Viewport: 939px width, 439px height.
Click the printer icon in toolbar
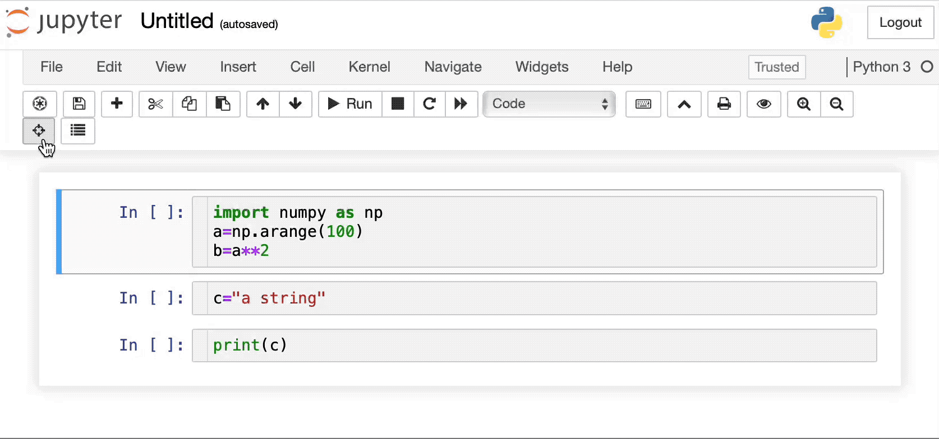724,104
